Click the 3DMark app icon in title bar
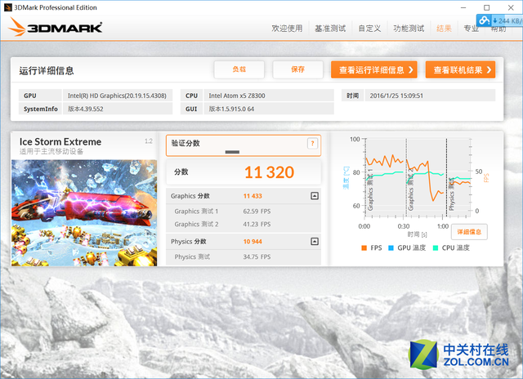This screenshot has height=379, width=523. 7,7
